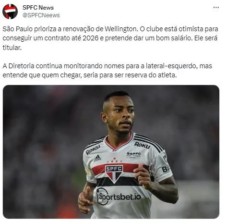Open the SPFC News profile avatar
Viewport: 226px width, 223px height.
pos(10,12)
